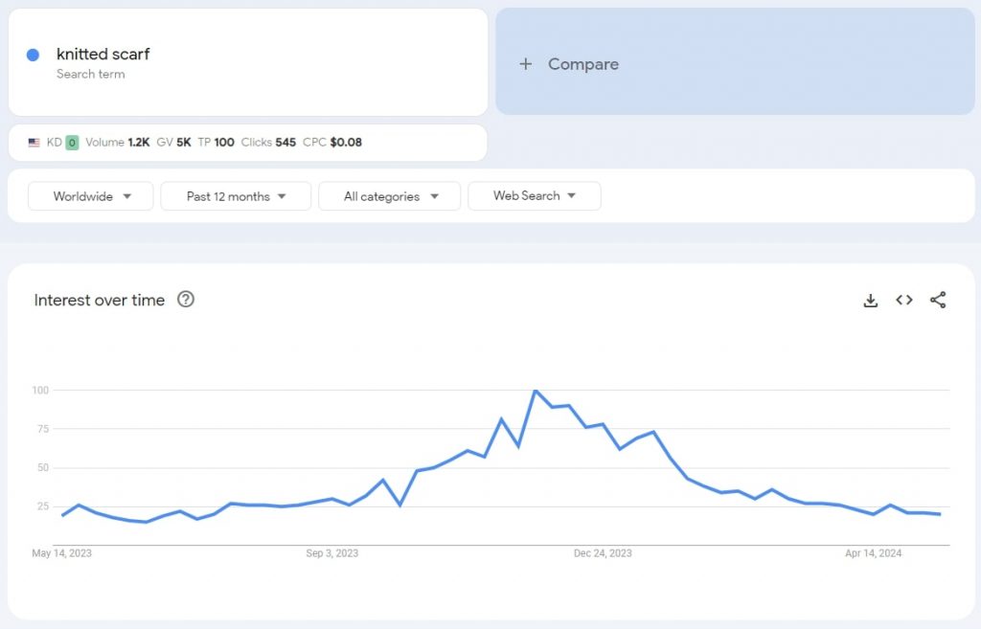
Task: Click the blue dot next to knitted scarf
Action: pos(34,55)
